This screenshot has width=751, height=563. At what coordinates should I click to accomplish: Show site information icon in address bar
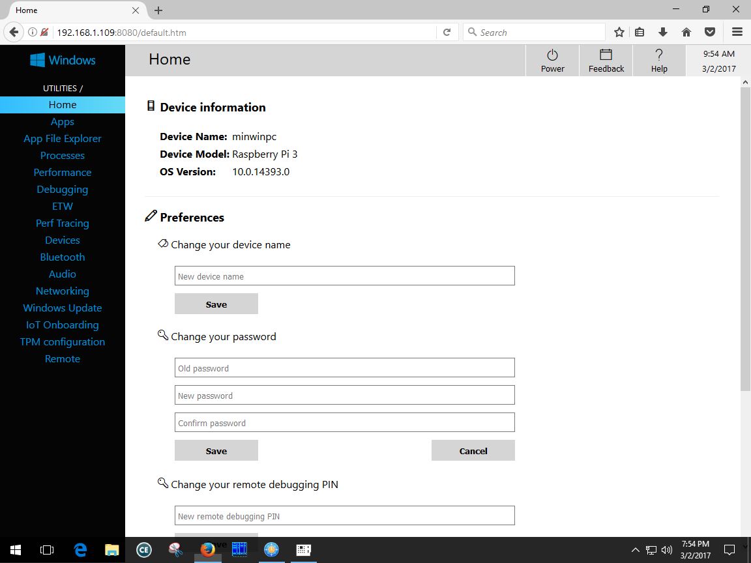[32, 32]
